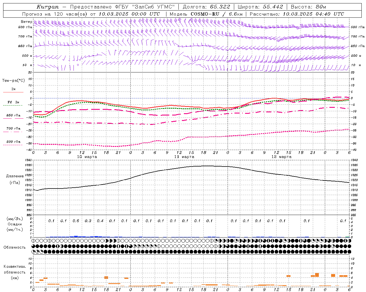The image size is (366, 292).
Task: Click the station name Kurgan in the header
Action: click(48, 7)
